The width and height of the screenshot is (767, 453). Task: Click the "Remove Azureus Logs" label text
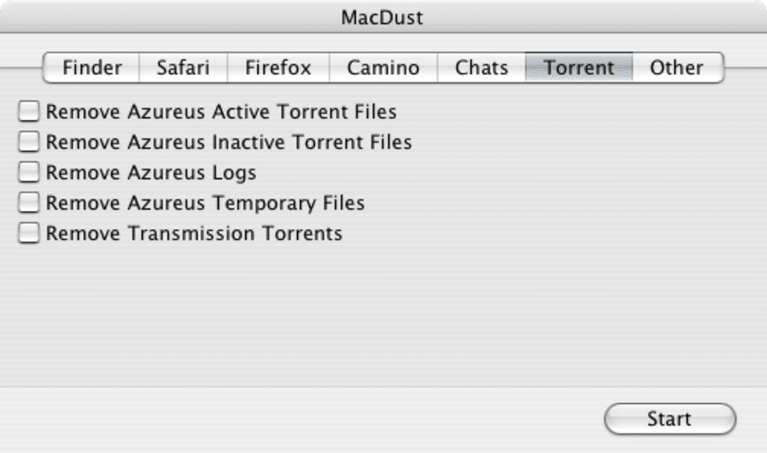[x=151, y=173]
